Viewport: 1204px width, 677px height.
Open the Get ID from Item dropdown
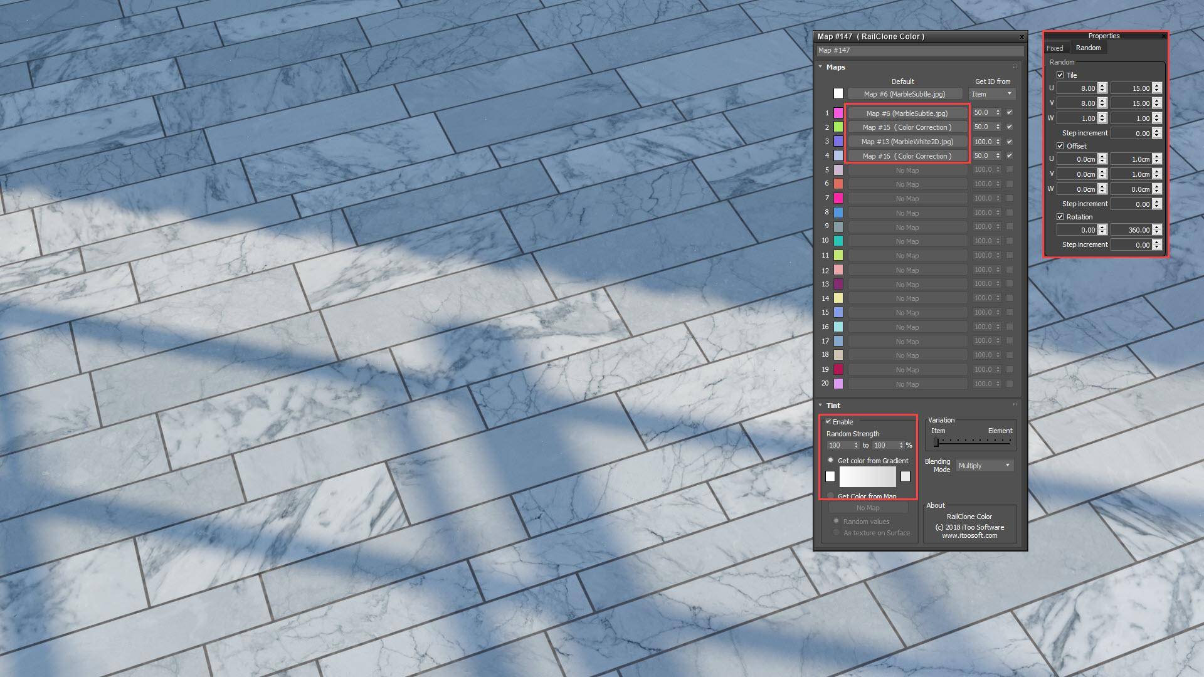coord(992,93)
